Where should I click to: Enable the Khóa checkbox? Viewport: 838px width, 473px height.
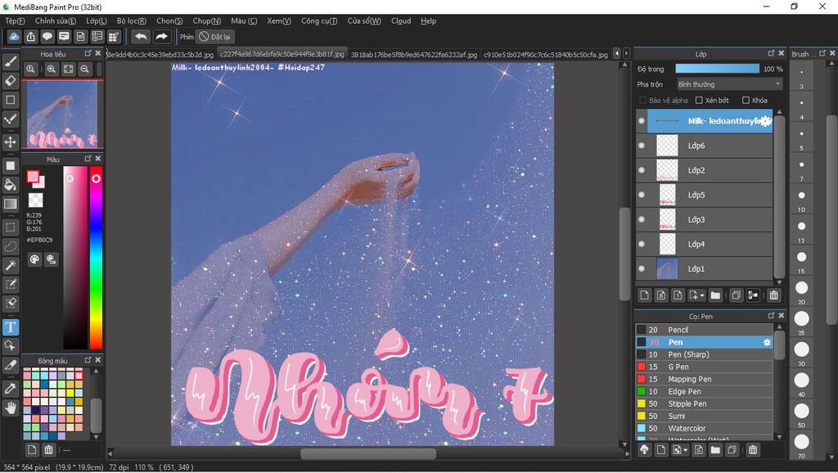click(746, 100)
